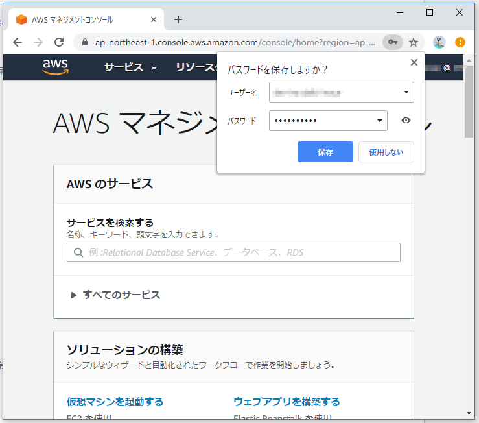Click the service search input box
This screenshot has height=423, width=479.
[x=233, y=252]
